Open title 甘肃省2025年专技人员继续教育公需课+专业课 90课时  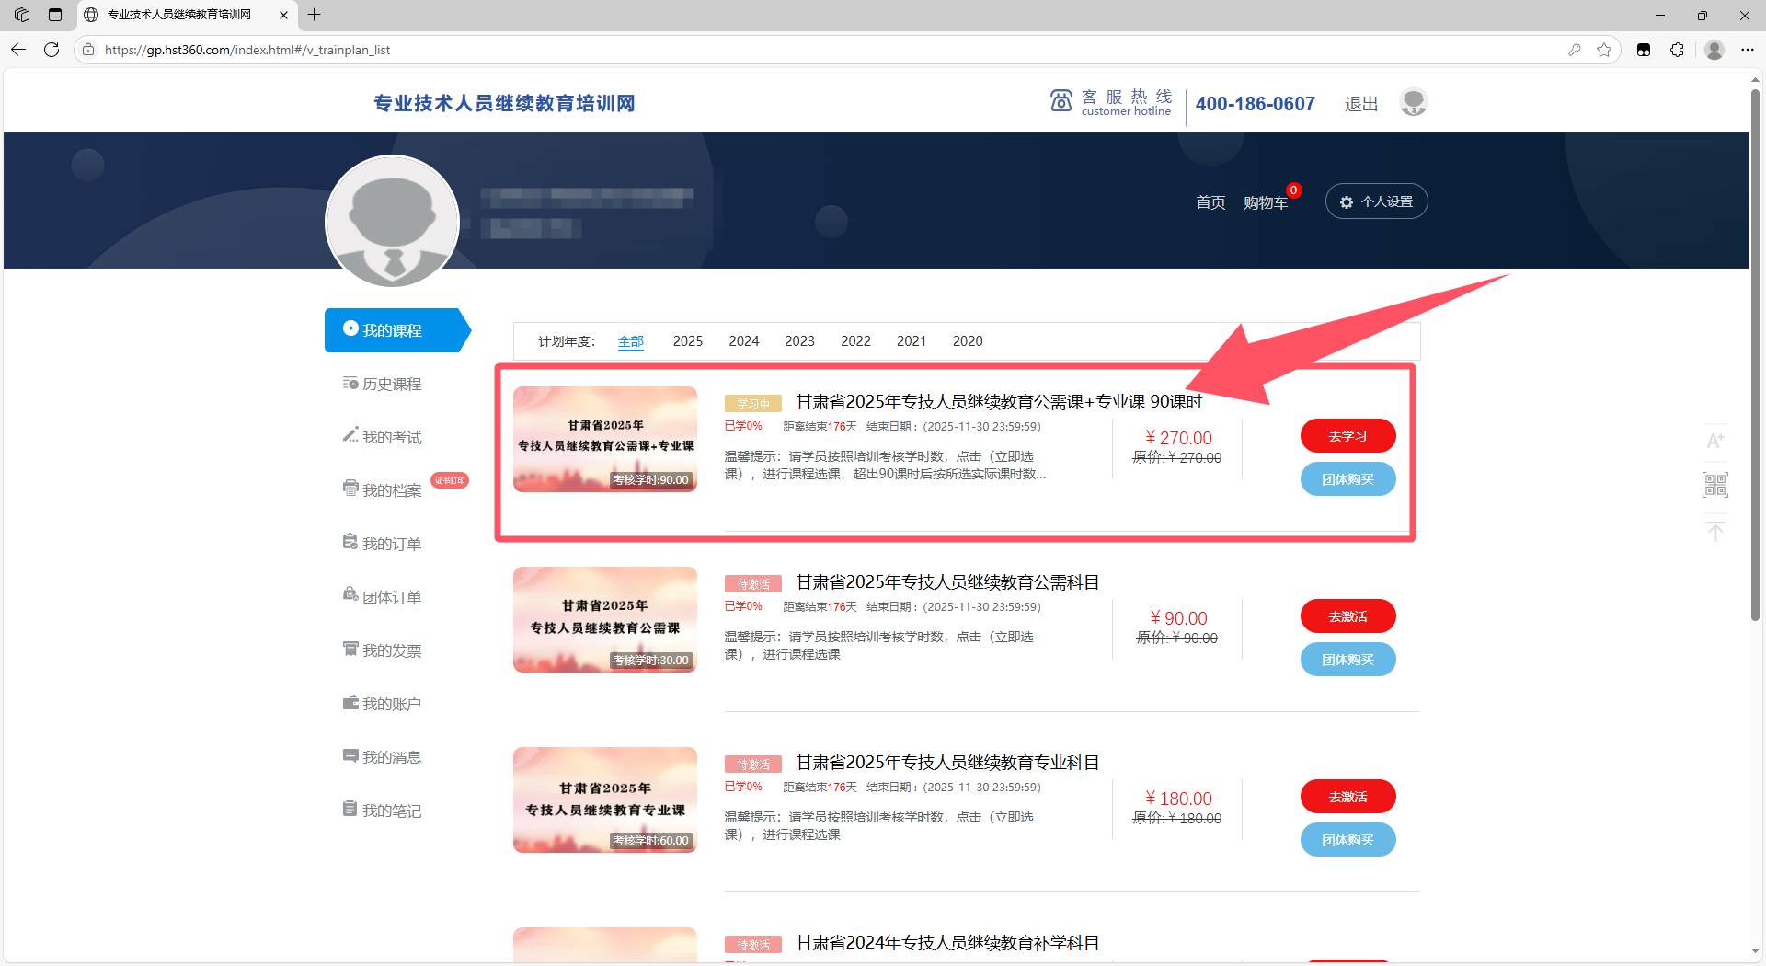pos(999,402)
